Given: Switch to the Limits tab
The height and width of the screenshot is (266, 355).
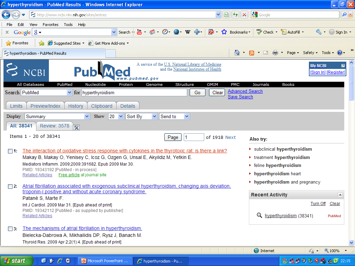Looking at the screenshot, I should coord(16,106).
